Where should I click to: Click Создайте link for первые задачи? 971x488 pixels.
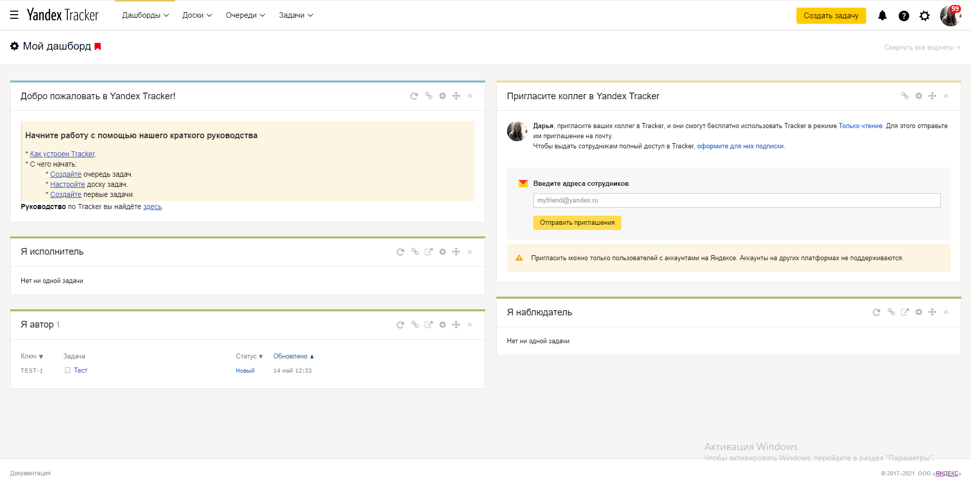pyautogui.click(x=66, y=194)
